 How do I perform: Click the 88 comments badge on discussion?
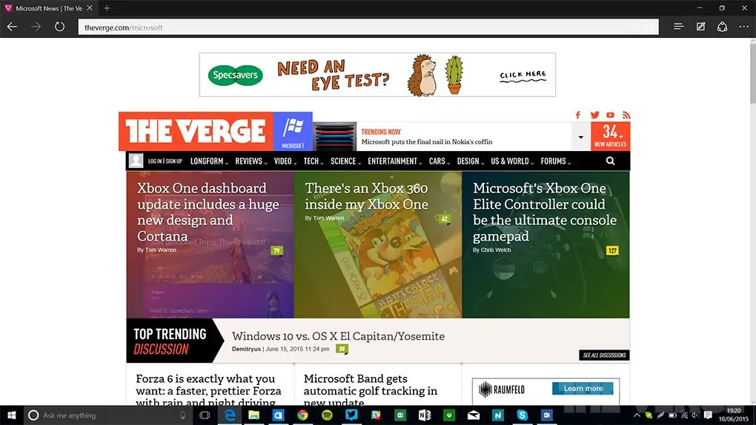point(342,349)
